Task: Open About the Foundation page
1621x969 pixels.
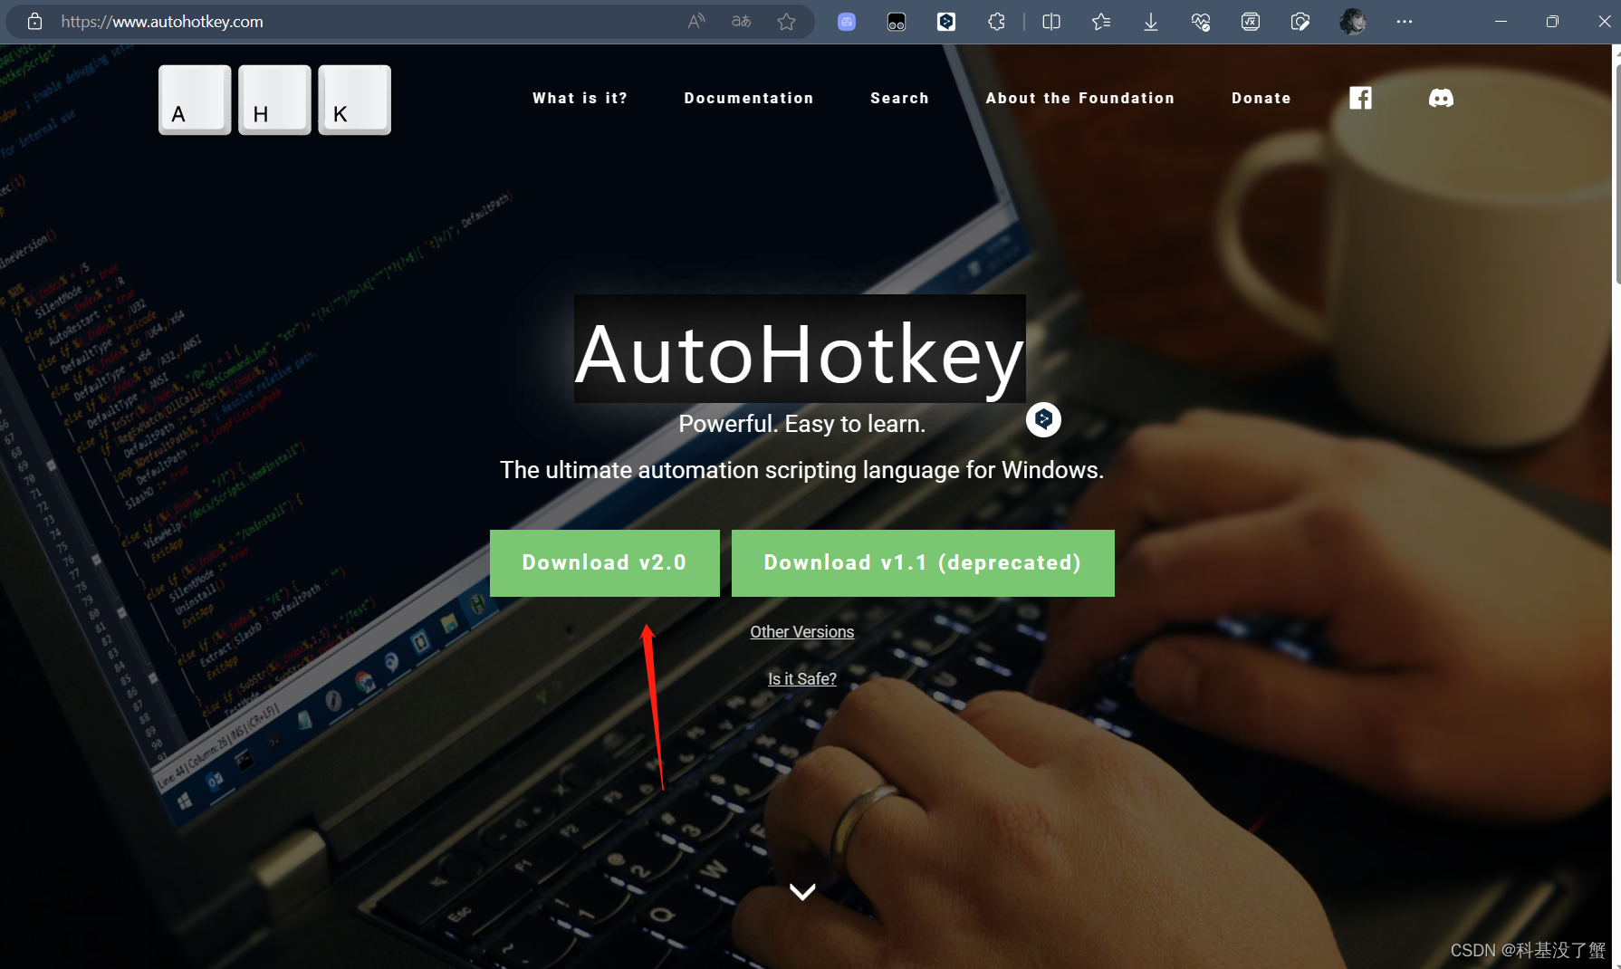Action: coord(1080,98)
